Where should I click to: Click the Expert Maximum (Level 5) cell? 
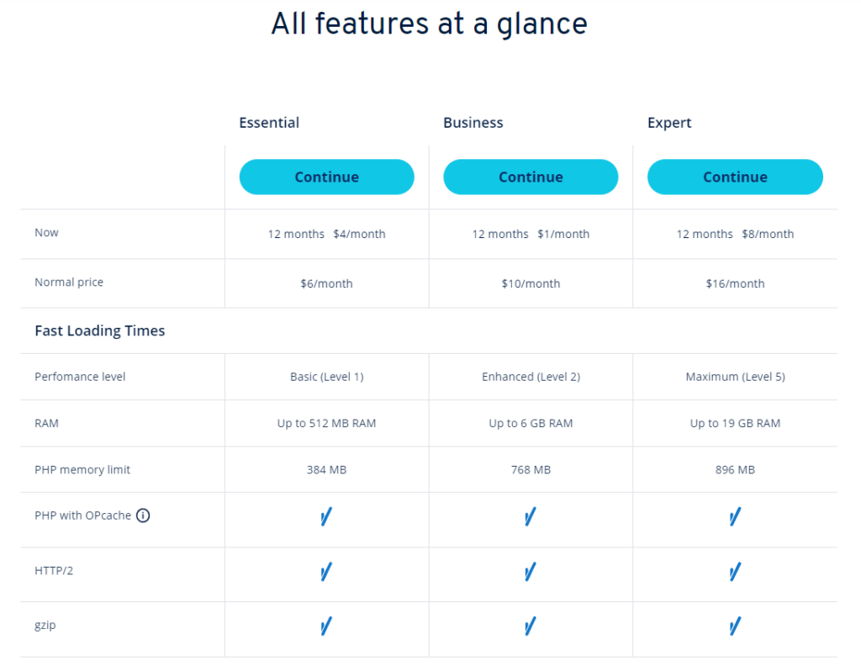click(735, 377)
